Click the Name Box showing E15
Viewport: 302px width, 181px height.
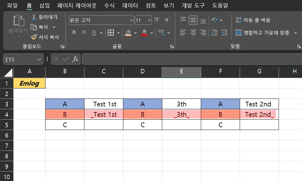[x=23, y=59]
